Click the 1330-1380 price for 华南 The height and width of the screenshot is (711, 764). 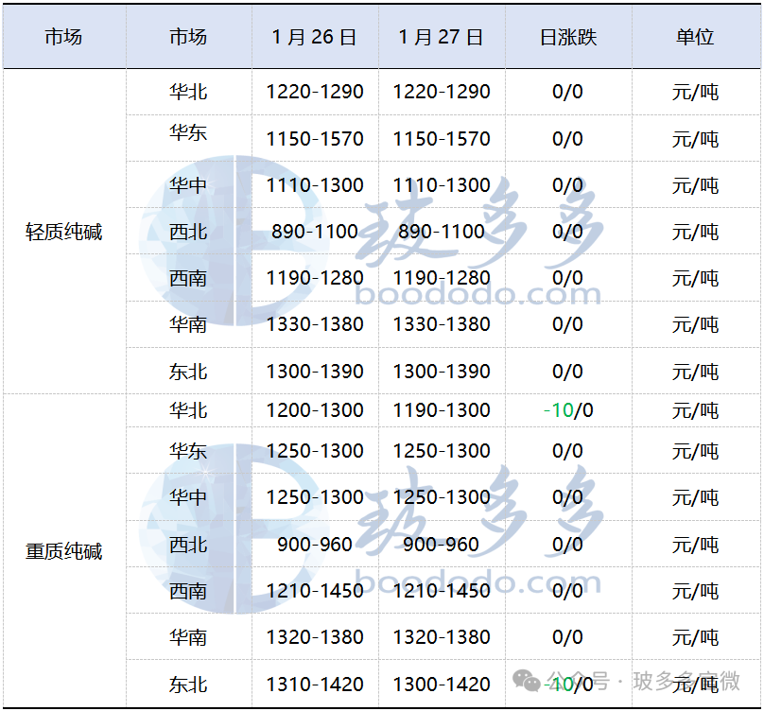(x=314, y=325)
